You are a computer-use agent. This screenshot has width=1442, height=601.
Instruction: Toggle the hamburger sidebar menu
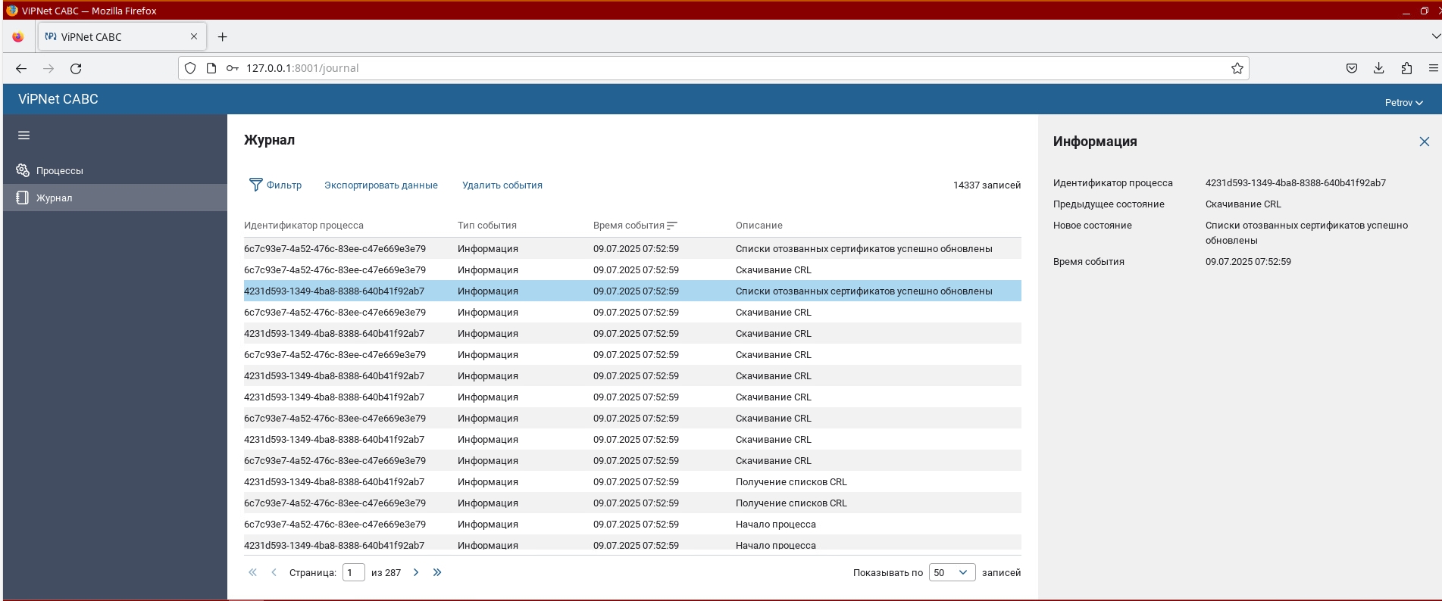(x=24, y=135)
